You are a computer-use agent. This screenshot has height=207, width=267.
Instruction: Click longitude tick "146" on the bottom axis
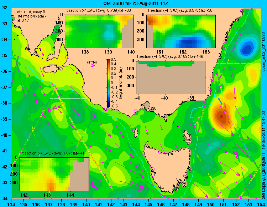(161, 205)
